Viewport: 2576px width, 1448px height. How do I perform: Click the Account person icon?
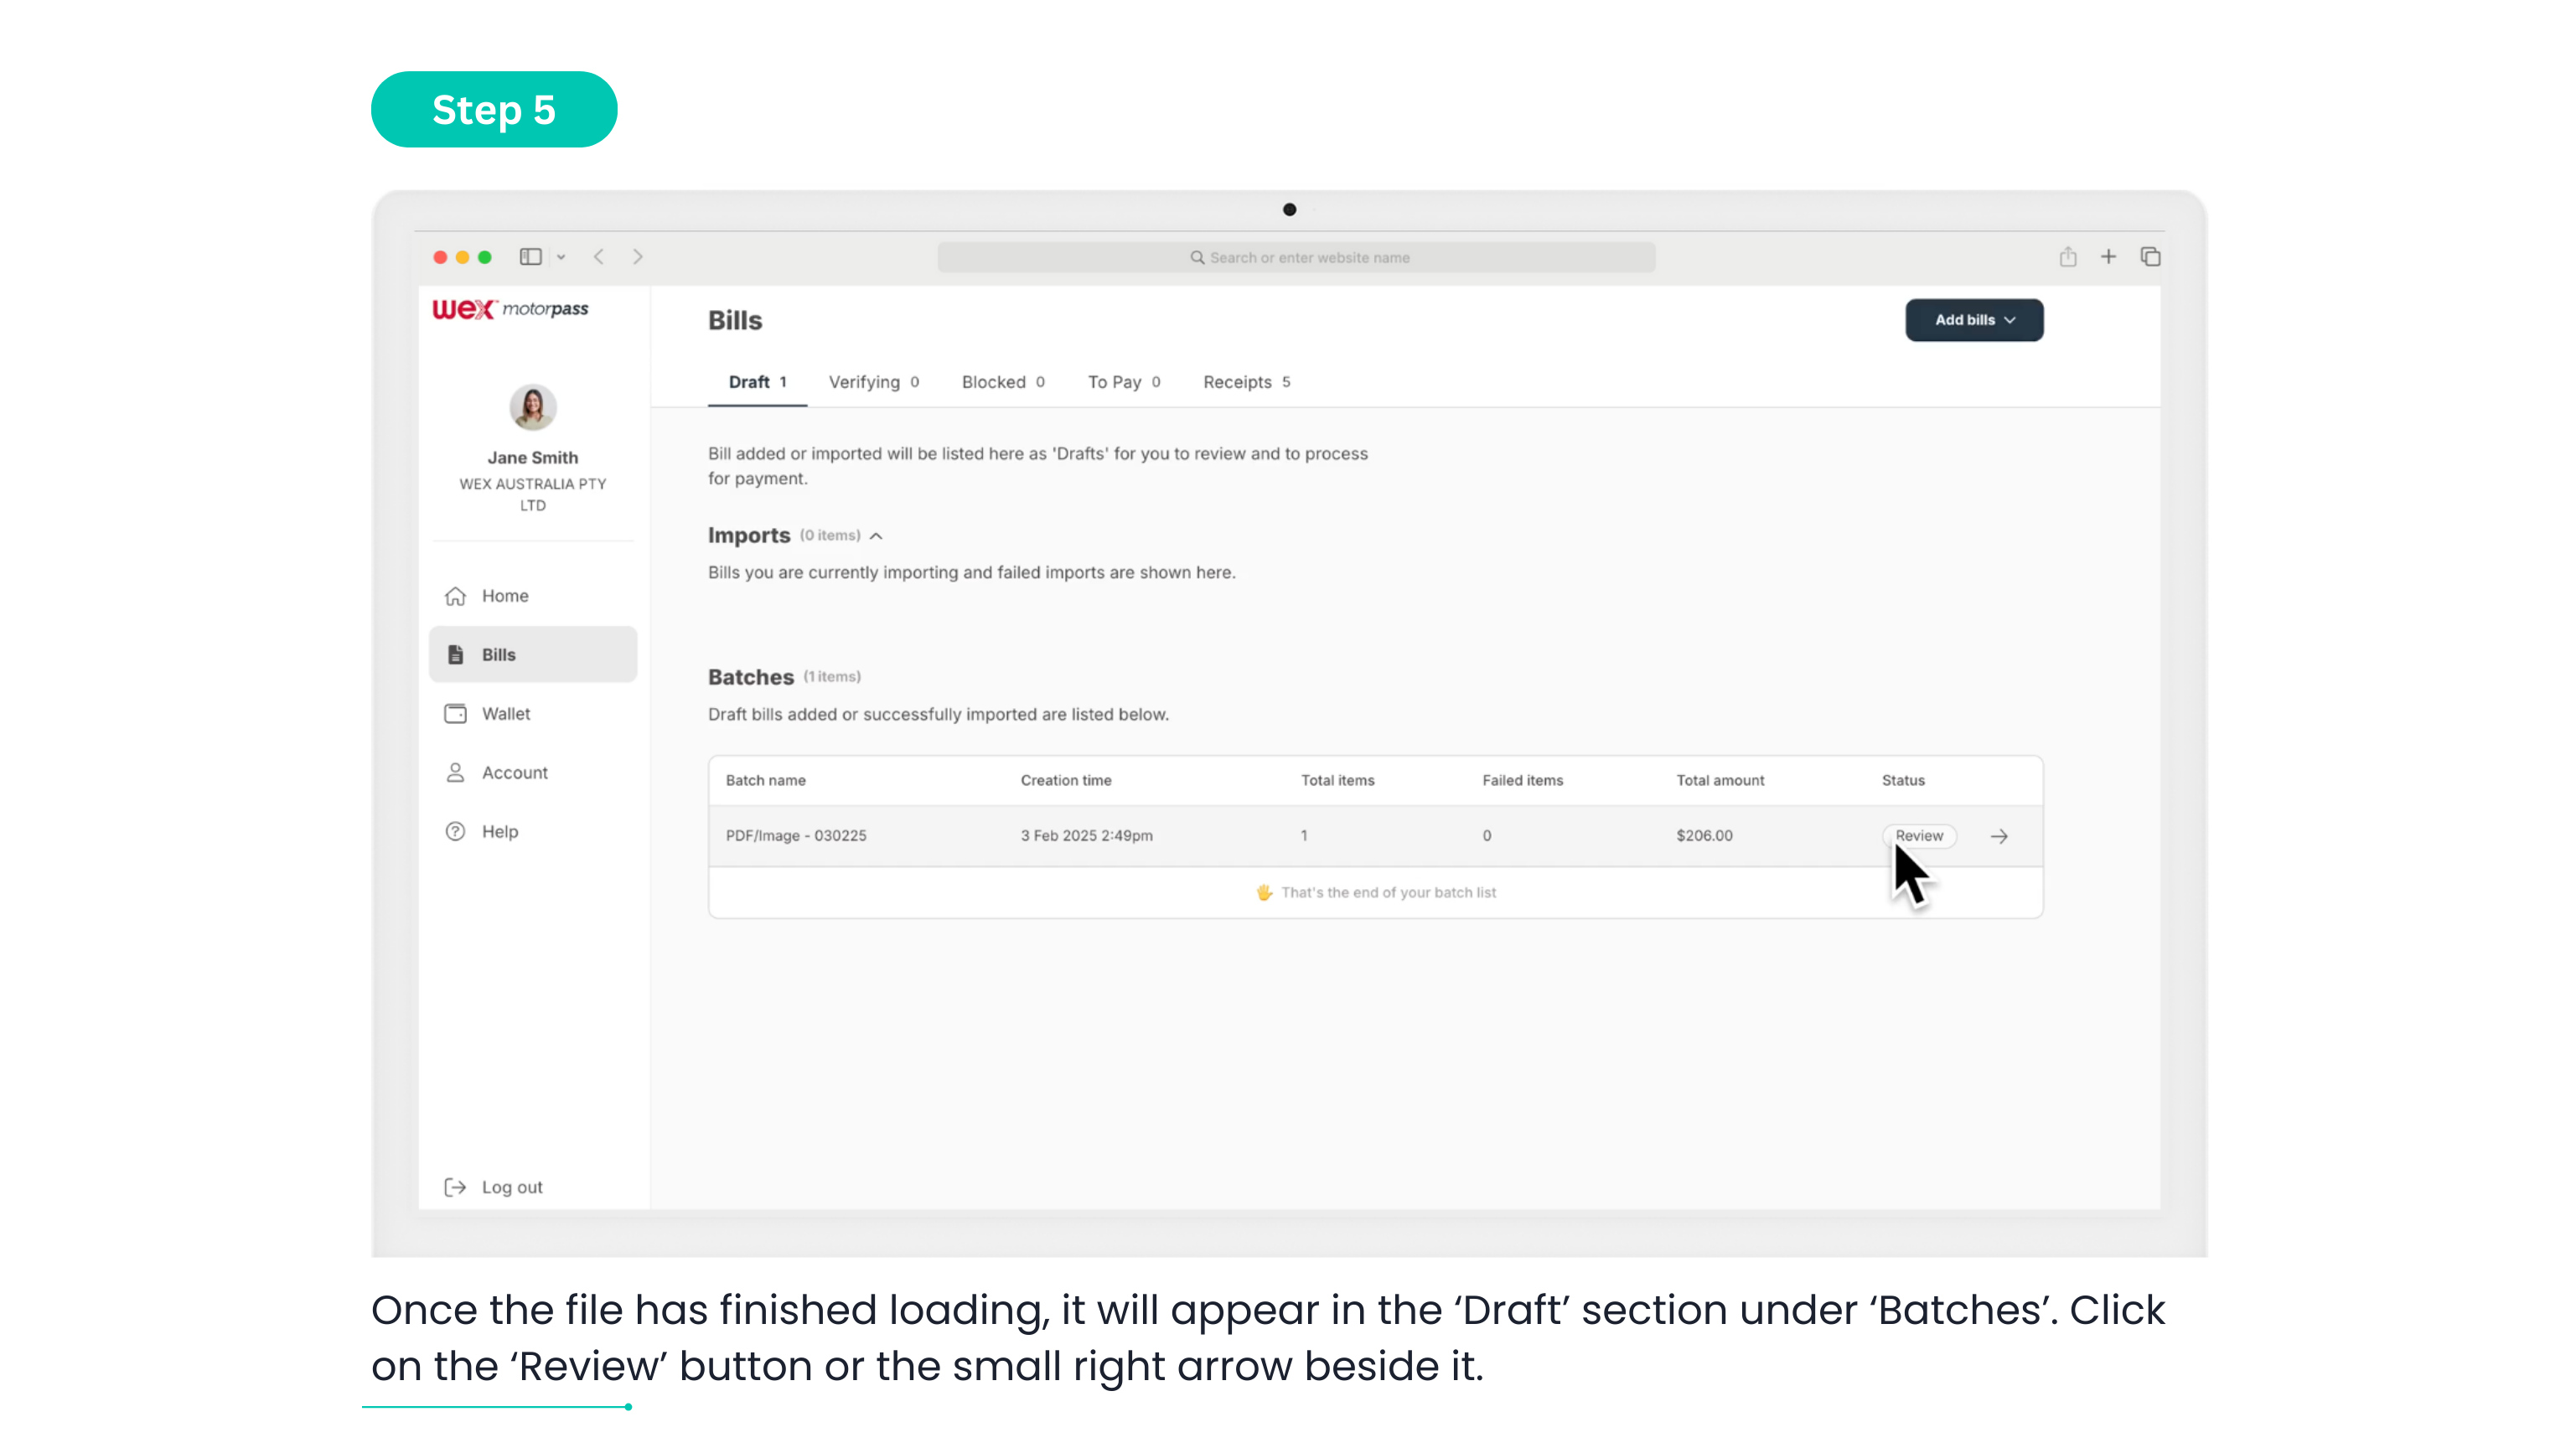pyautogui.click(x=455, y=773)
